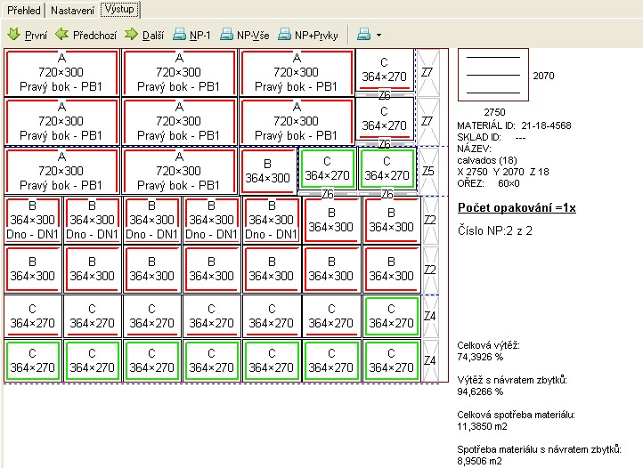
Task: Click material ID '21-18-4568'
Action: (x=546, y=125)
